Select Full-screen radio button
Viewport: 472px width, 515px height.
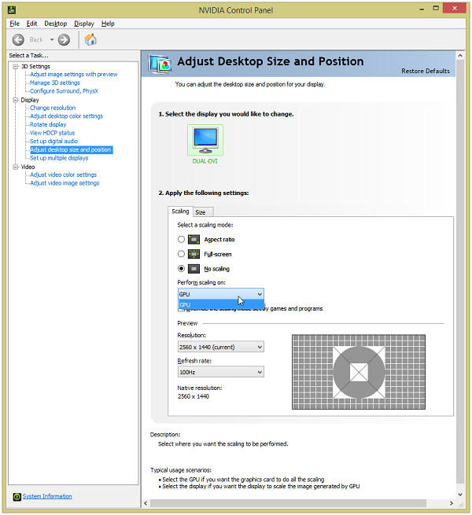[x=181, y=254]
